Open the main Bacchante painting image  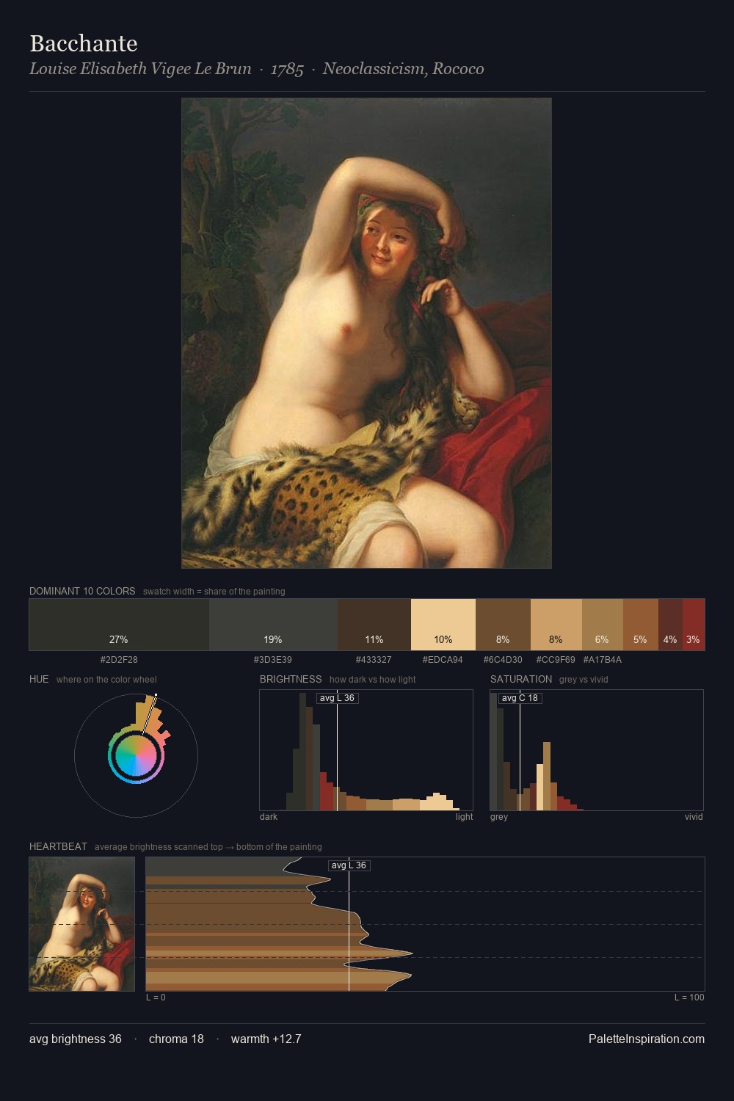click(366, 333)
